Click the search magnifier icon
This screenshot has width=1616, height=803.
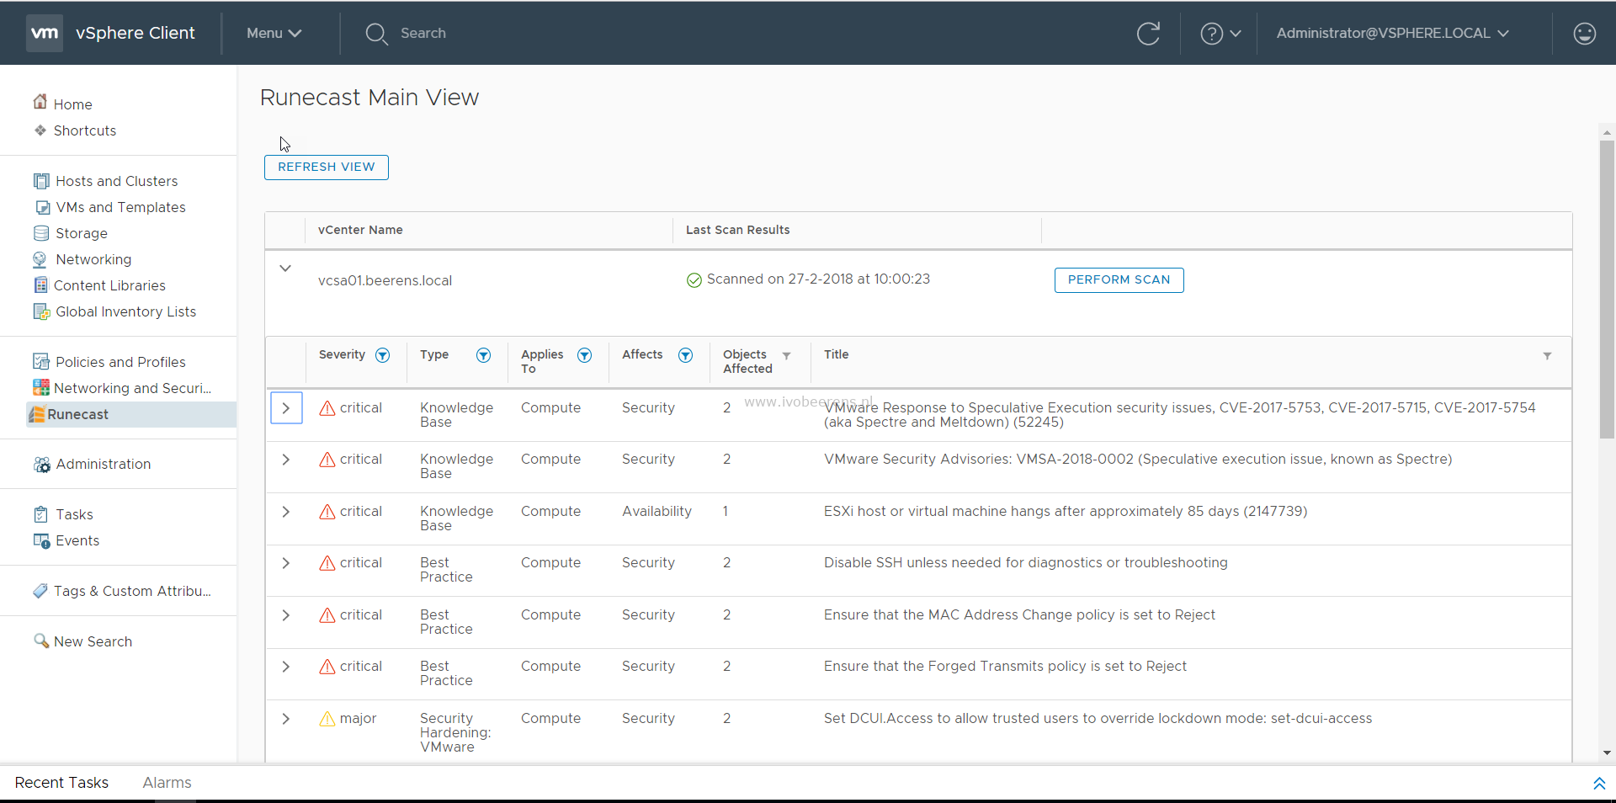(x=376, y=34)
